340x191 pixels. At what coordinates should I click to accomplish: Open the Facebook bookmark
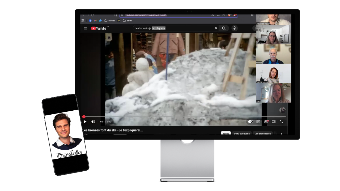[90, 20]
